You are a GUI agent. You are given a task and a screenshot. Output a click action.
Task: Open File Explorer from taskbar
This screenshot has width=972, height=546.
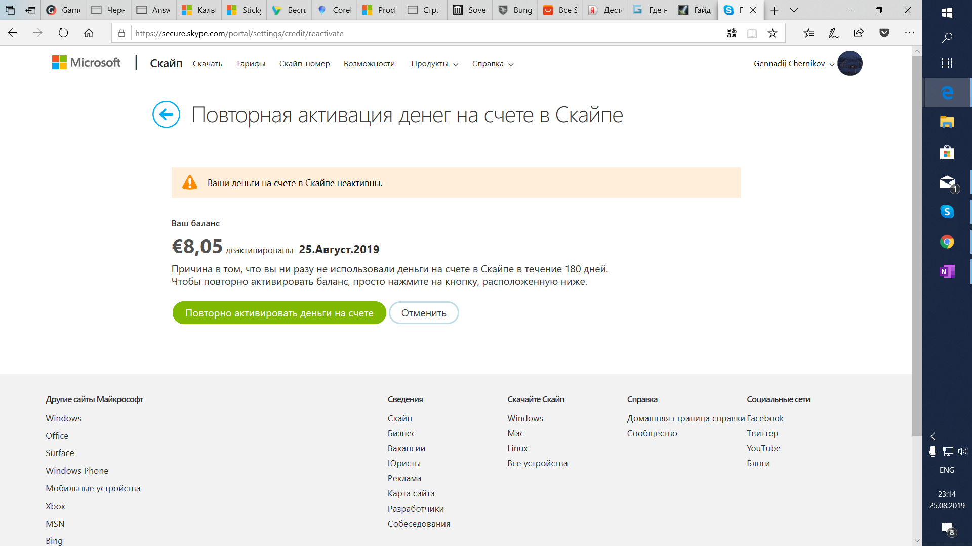coord(947,122)
